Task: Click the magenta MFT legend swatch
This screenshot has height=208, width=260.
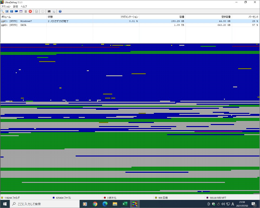Action: [x=207, y=198]
